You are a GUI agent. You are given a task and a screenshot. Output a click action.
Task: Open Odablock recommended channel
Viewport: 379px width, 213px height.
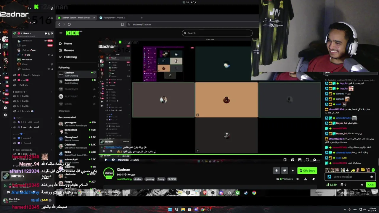click(x=77, y=146)
